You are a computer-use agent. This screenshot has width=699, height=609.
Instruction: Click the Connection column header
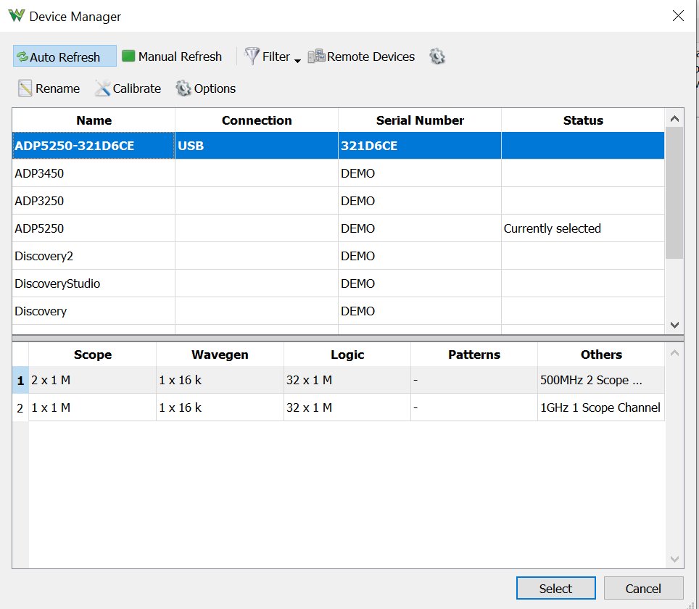pyautogui.click(x=257, y=120)
